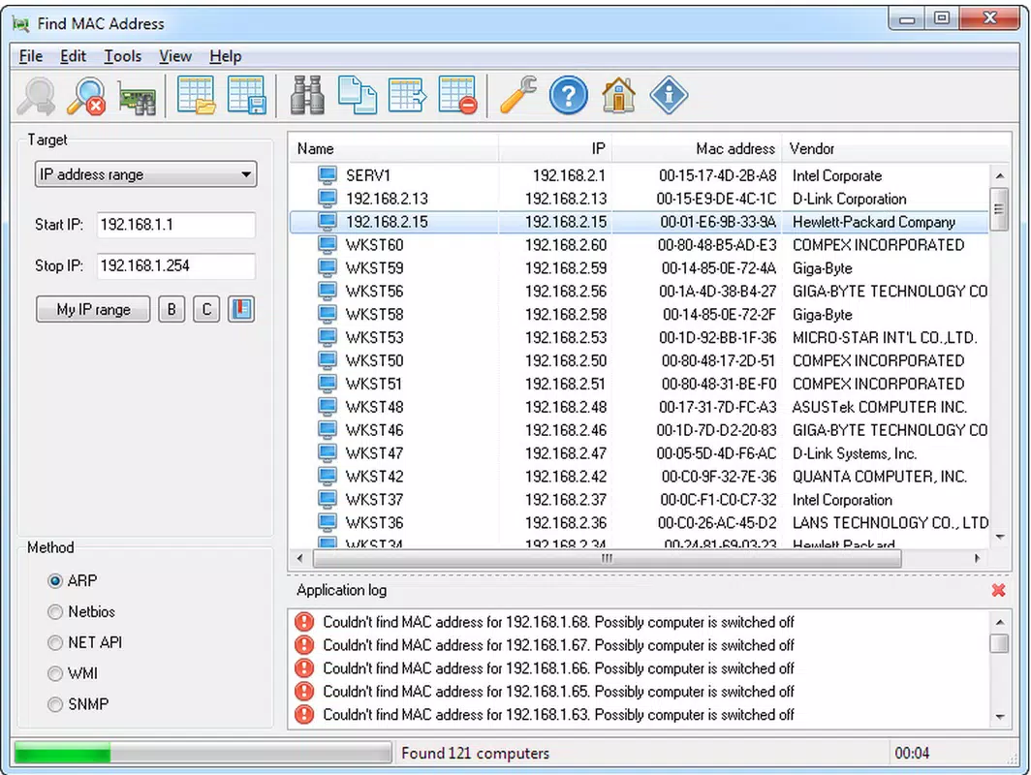Click the network card toolbar icon
The width and height of the screenshot is (1031, 775).
tap(137, 97)
